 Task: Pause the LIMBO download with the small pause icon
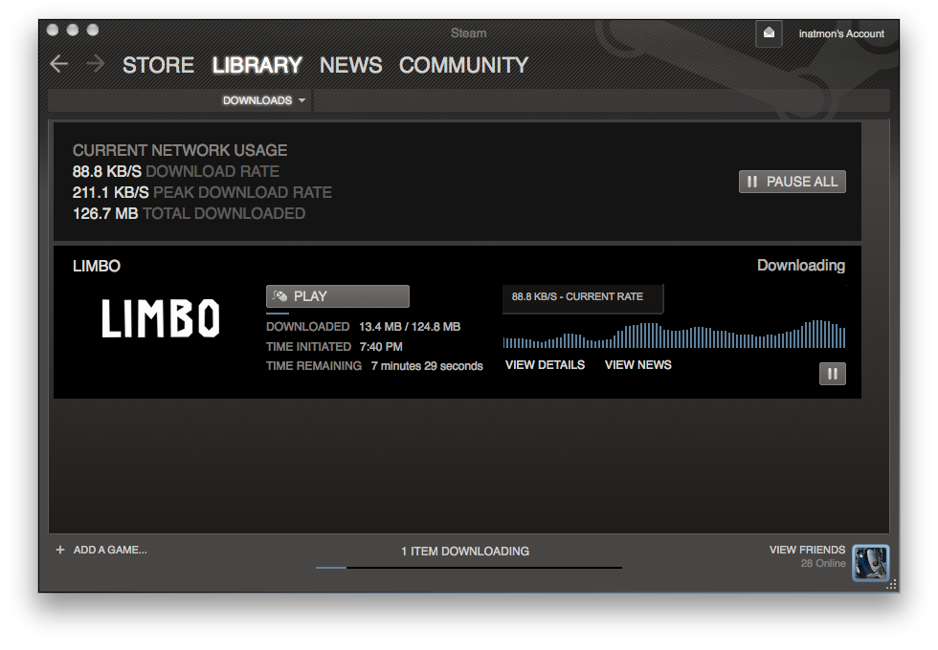point(832,374)
